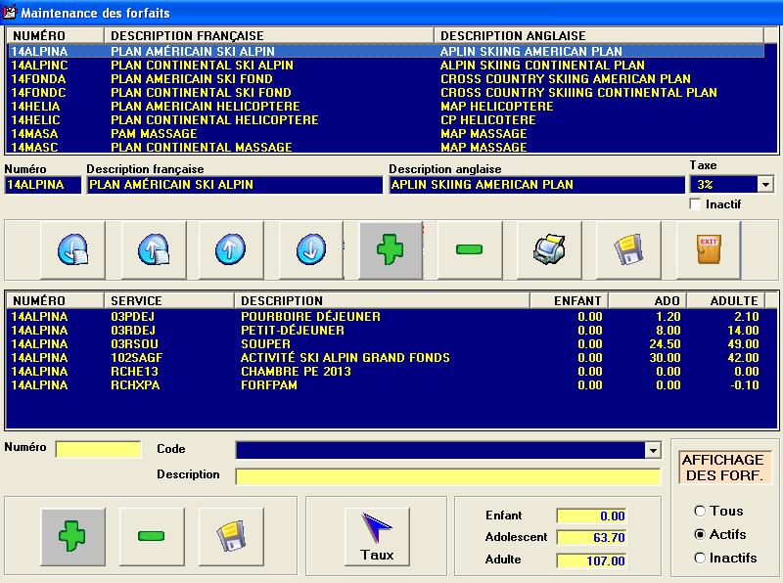Screen dimensions: 783x583
Task: Click the printer icon
Action: click(x=549, y=249)
